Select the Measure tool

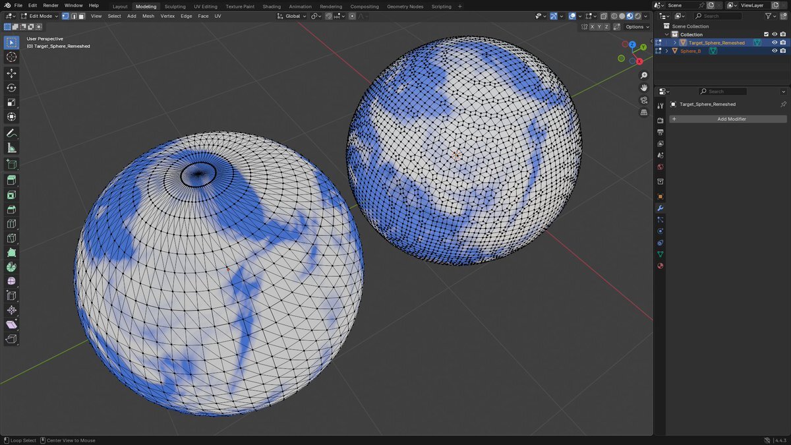[11, 148]
